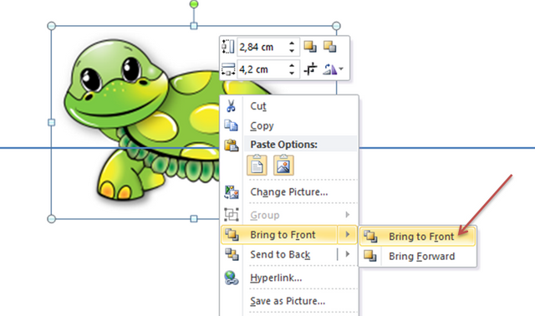Click the top middle resize handle
The image size is (535, 316).
point(194,26)
